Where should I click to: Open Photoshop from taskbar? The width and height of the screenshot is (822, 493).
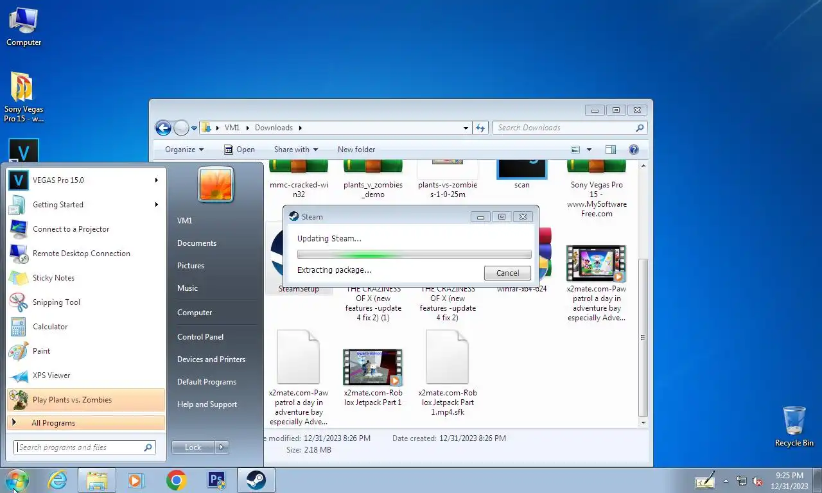tap(216, 480)
